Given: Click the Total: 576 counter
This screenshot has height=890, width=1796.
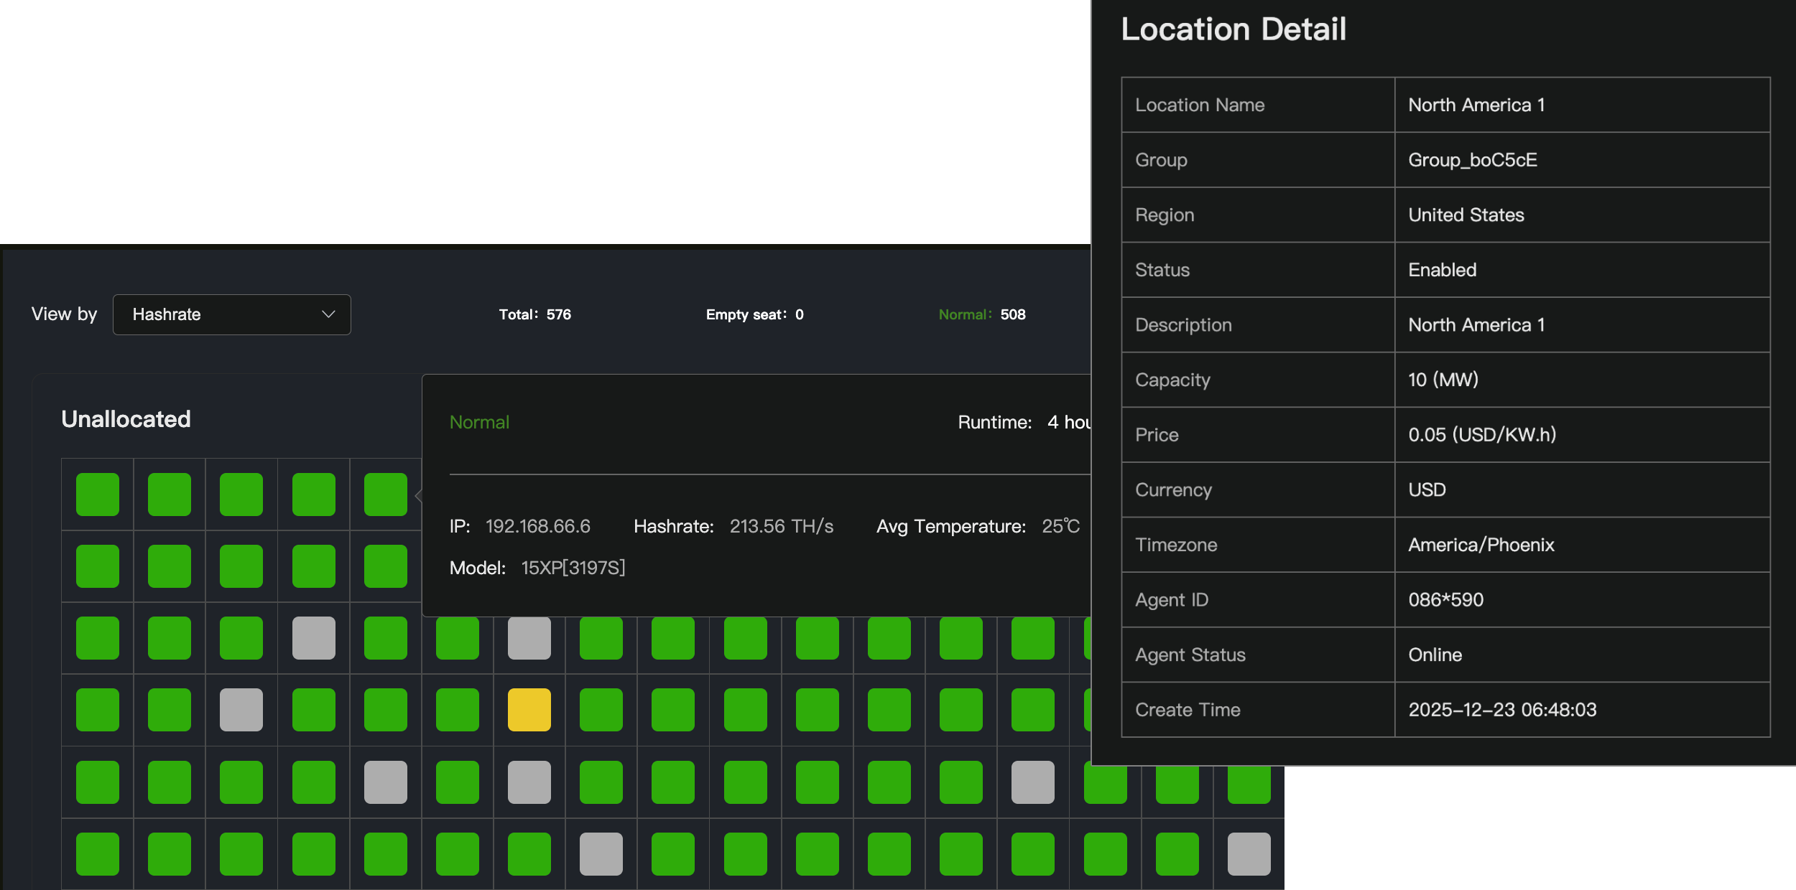Looking at the screenshot, I should 534,314.
